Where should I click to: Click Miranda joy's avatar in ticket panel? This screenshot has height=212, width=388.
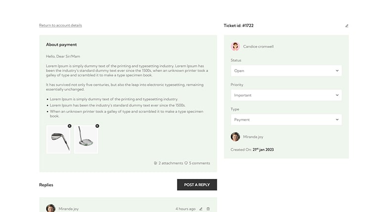point(235,137)
